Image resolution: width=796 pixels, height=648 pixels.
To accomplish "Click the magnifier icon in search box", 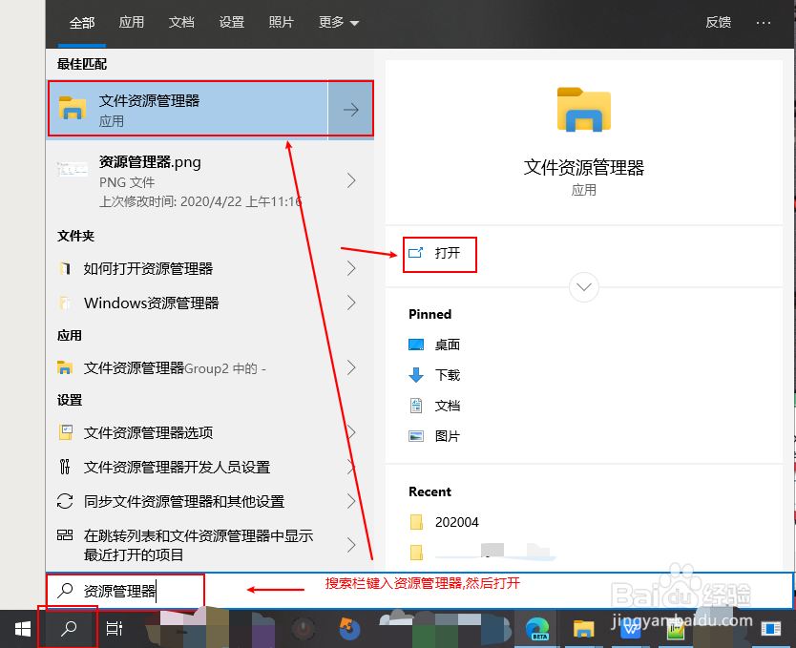I will tap(65, 591).
